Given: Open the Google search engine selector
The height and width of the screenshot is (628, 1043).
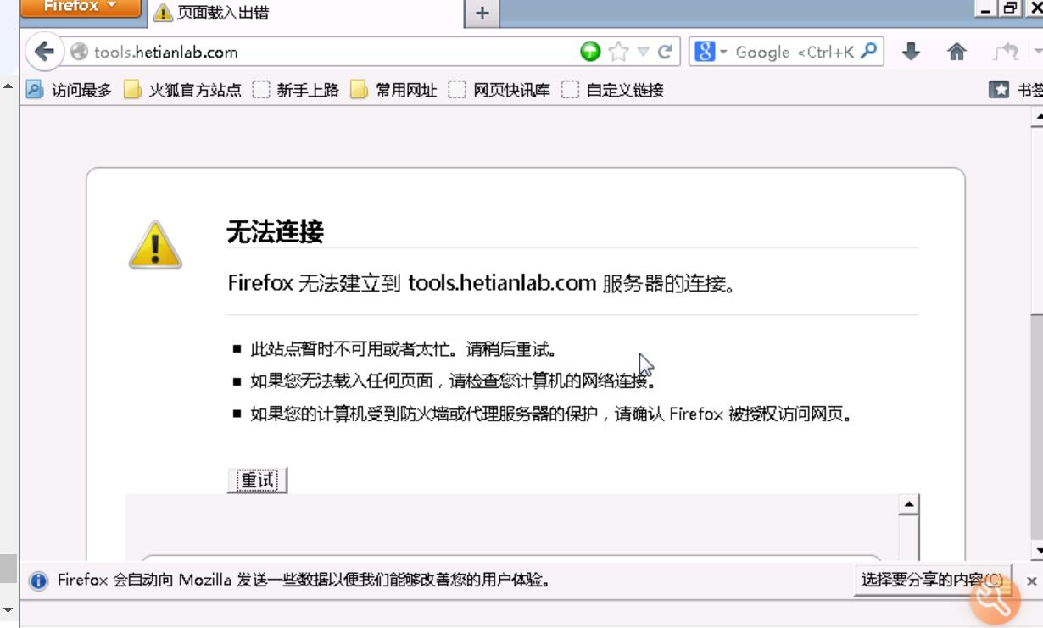Looking at the screenshot, I should click(x=711, y=53).
